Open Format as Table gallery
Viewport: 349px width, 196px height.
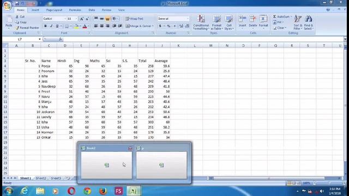tap(216, 22)
